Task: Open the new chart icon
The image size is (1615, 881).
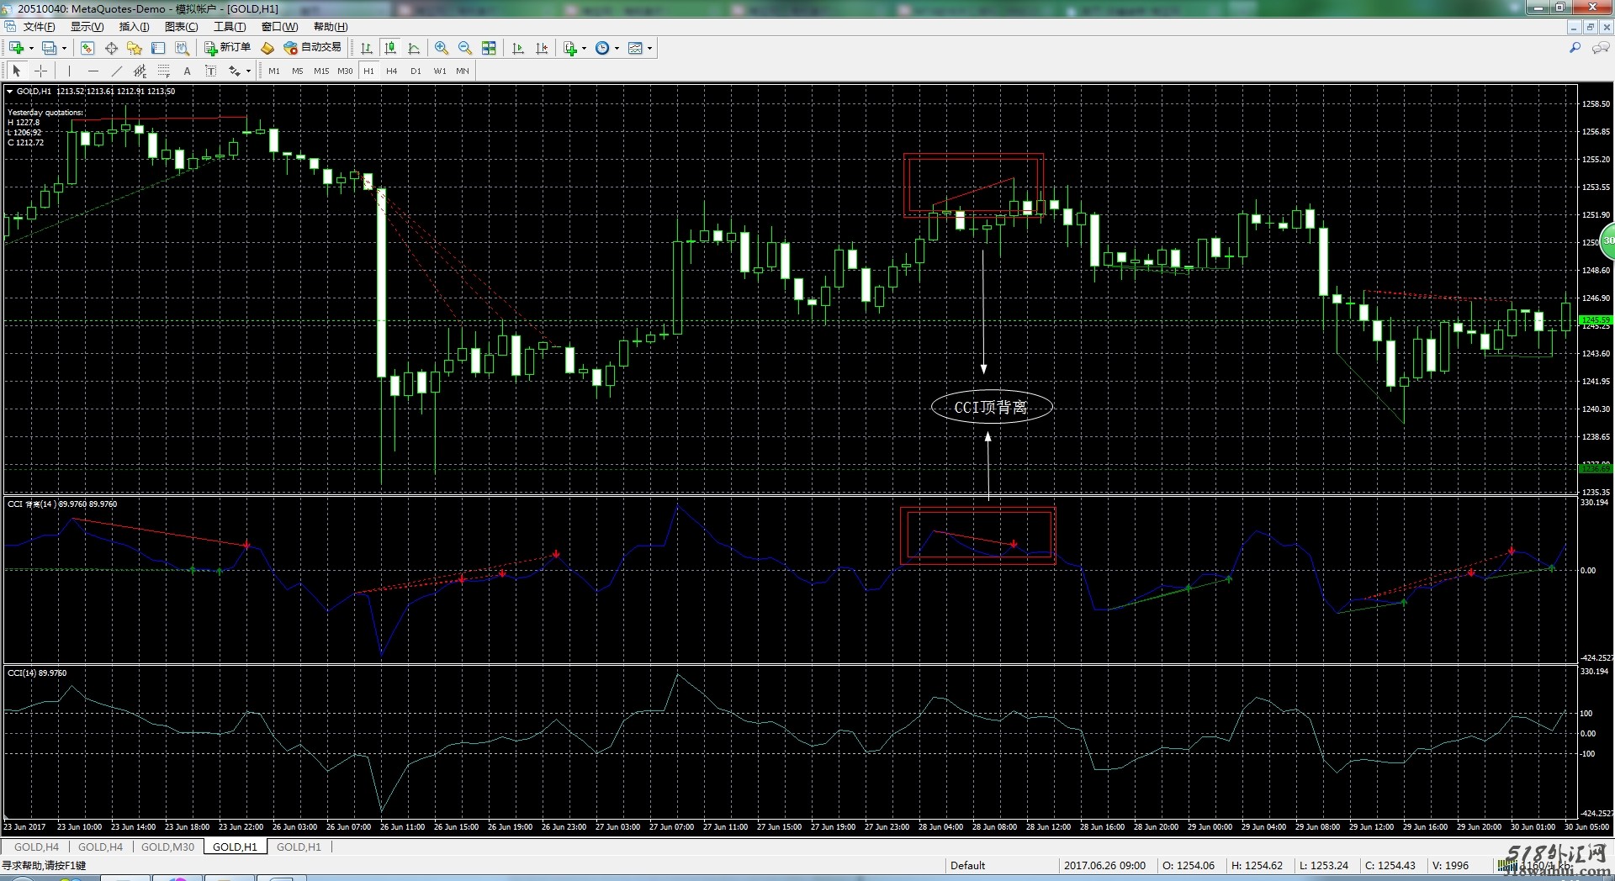Action: (16, 48)
